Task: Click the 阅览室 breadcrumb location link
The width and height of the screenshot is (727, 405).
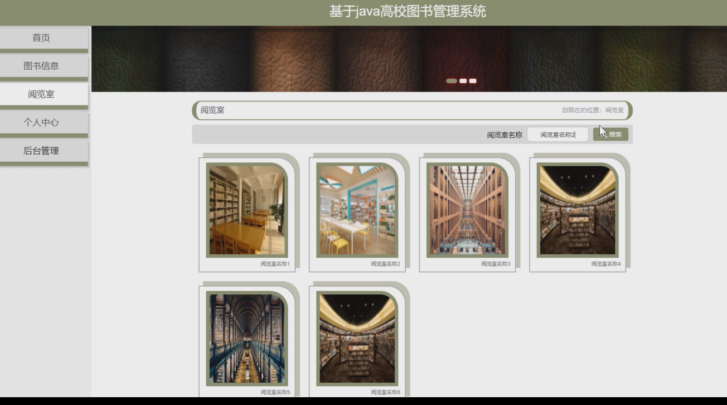Action: (615, 110)
